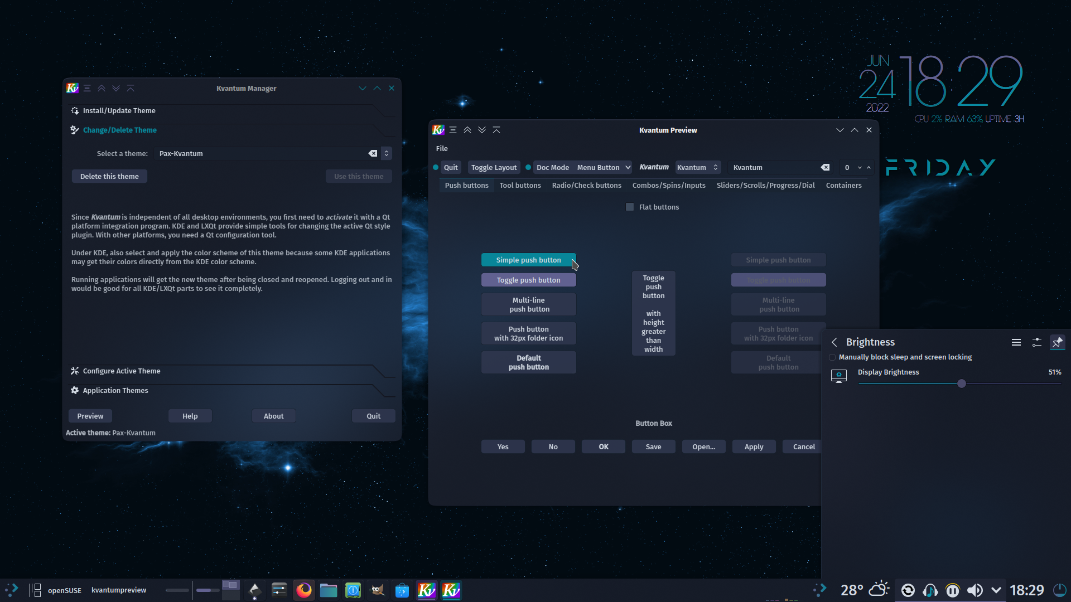Toggle pin on Brightness panel
1071x602 pixels.
pyautogui.click(x=1057, y=342)
